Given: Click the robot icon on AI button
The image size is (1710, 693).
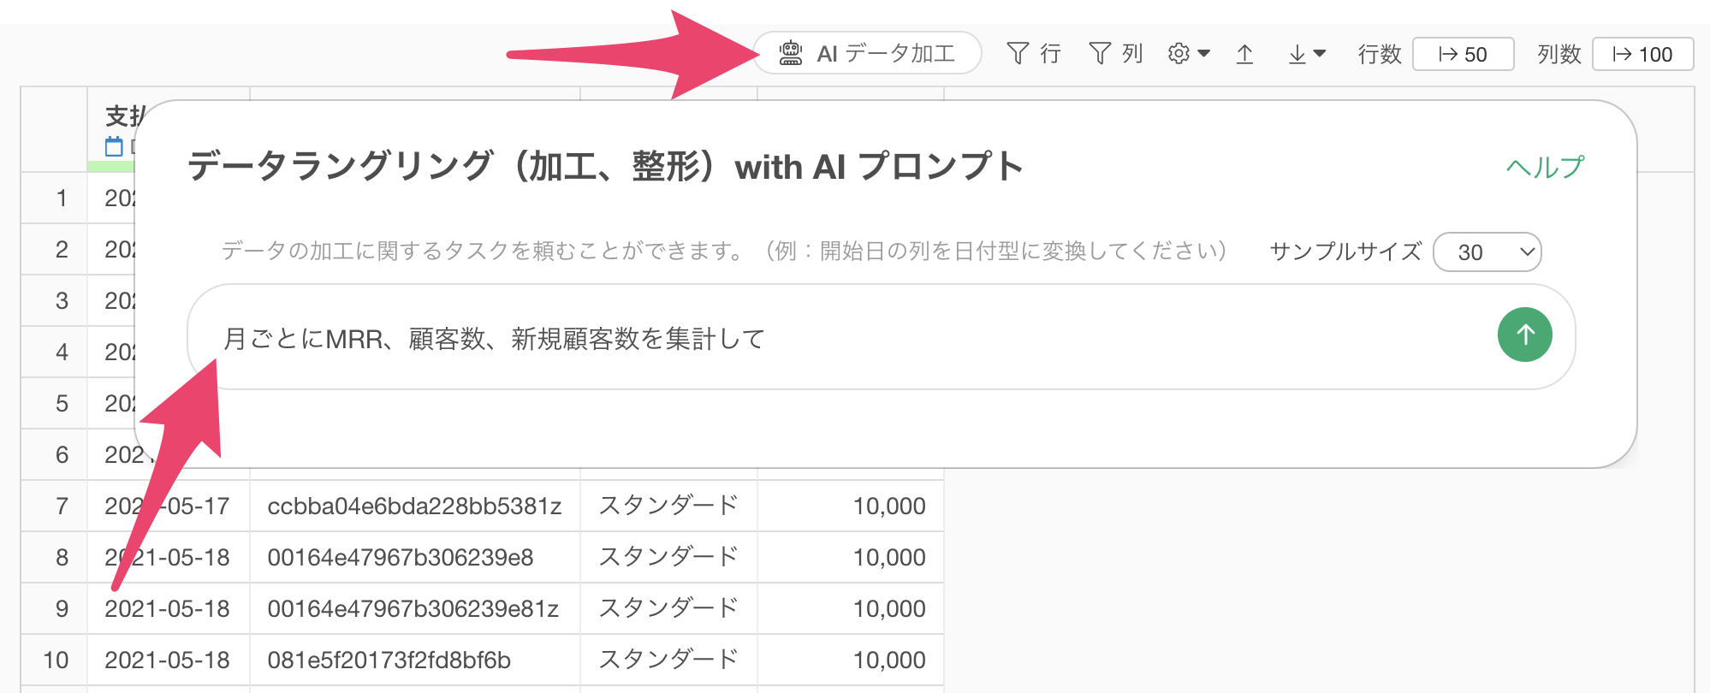Looking at the screenshot, I should click(791, 54).
